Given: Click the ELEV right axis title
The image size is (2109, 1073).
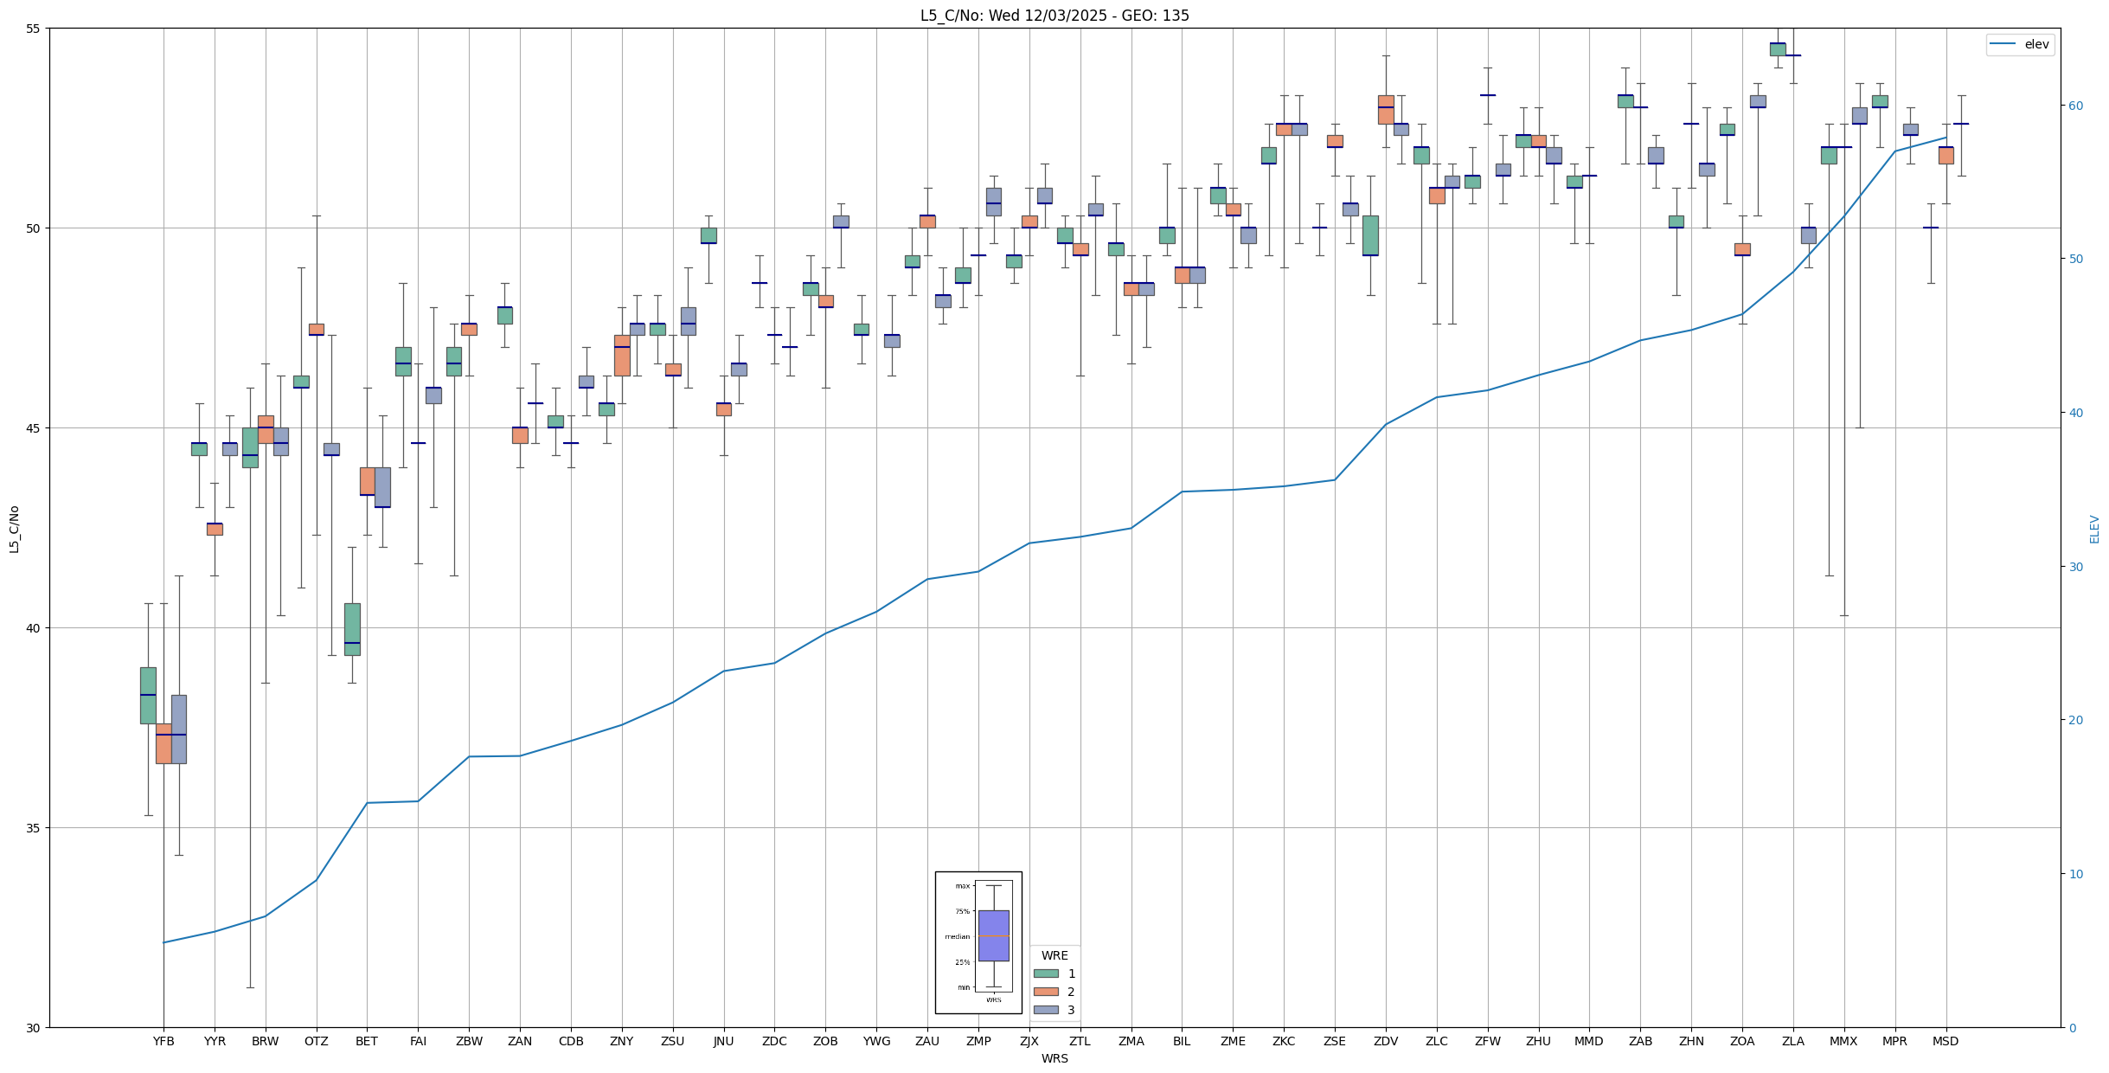Looking at the screenshot, I should 2094,529.
